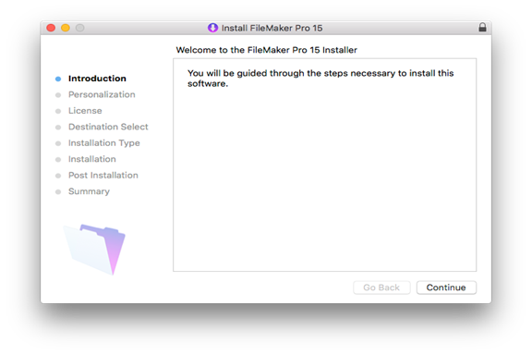The image size is (532, 355).
Task: Click the FileMaker folder logo
Action: point(94,250)
